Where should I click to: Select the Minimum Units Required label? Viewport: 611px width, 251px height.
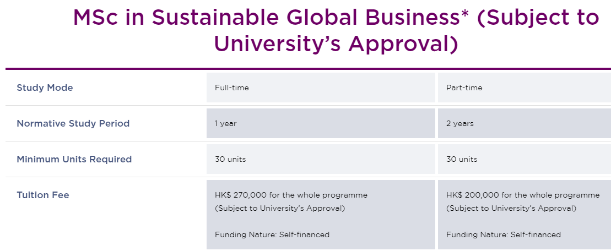coord(74,159)
